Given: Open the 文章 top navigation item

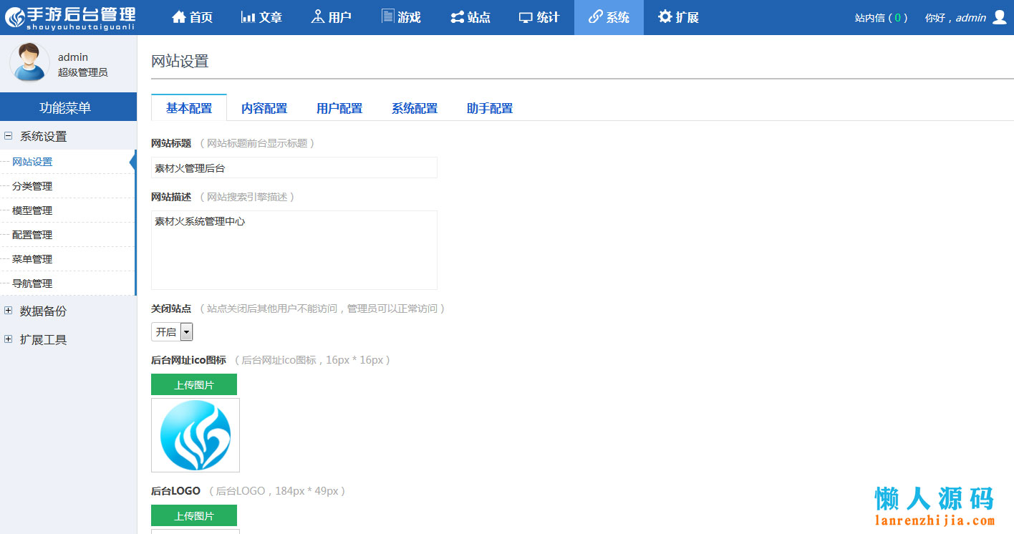Looking at the screenshot, I should pyautogui.click(x=262, y=17).
